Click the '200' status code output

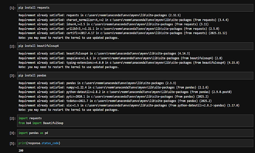pyautogui.click(x=21, y=150)
